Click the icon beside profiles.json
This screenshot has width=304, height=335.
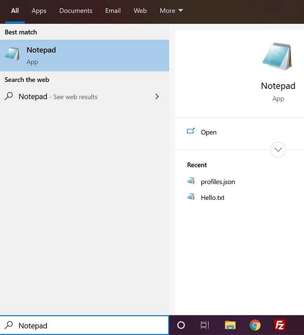(x=191, y=181)
